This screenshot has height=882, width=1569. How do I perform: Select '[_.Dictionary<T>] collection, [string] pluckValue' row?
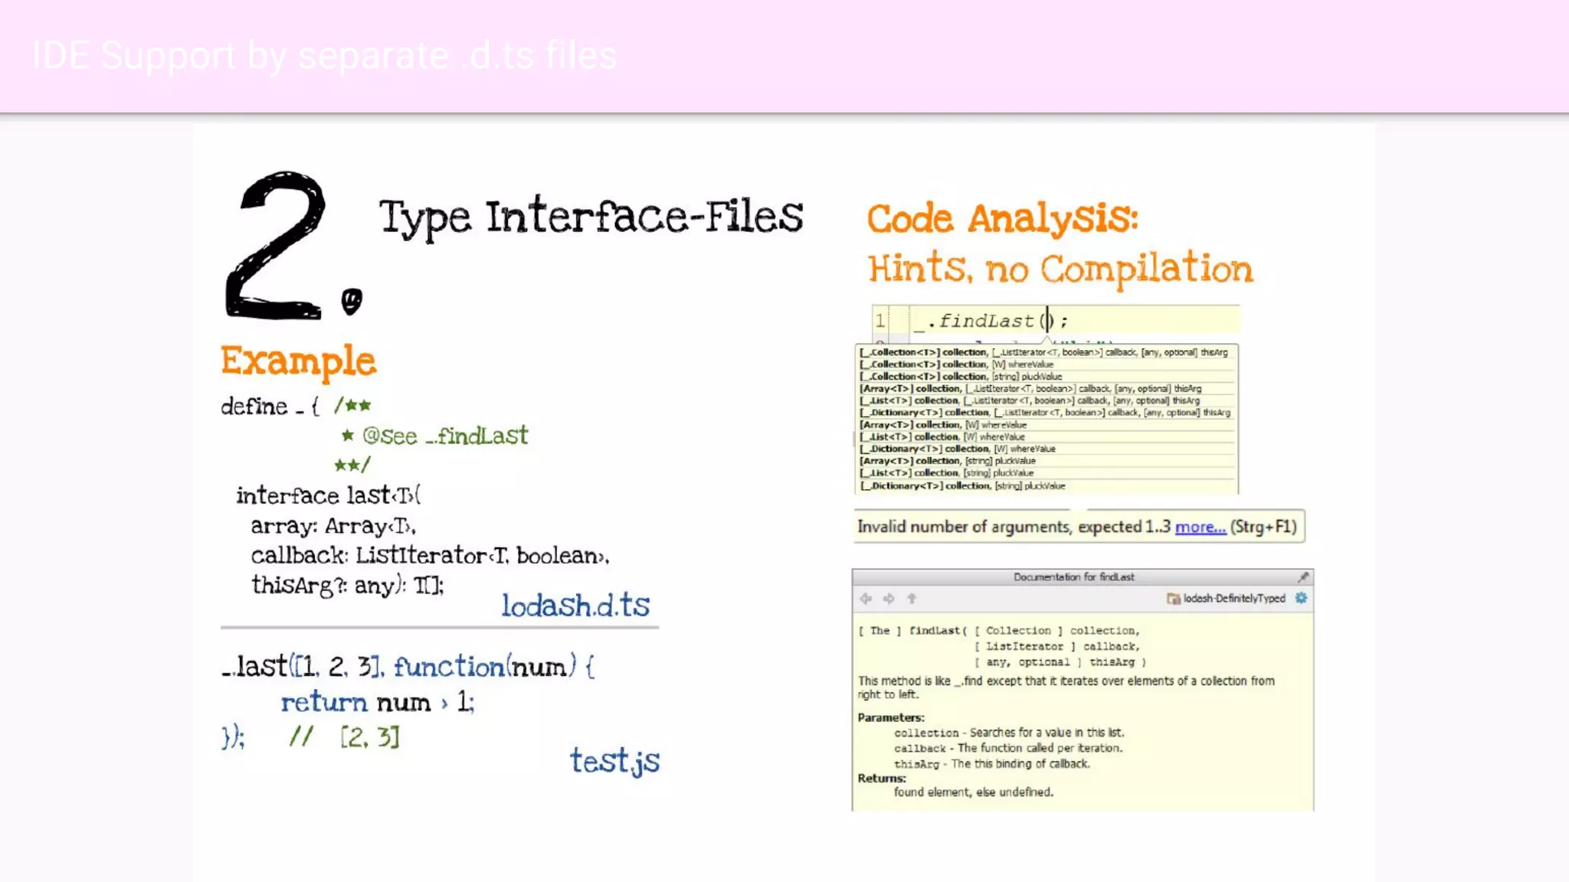point(1047,486)
